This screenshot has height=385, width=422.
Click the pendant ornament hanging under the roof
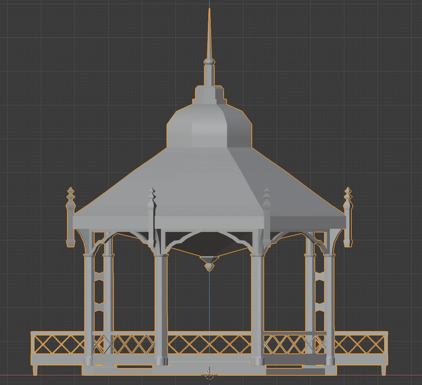(x=209, y=264)
